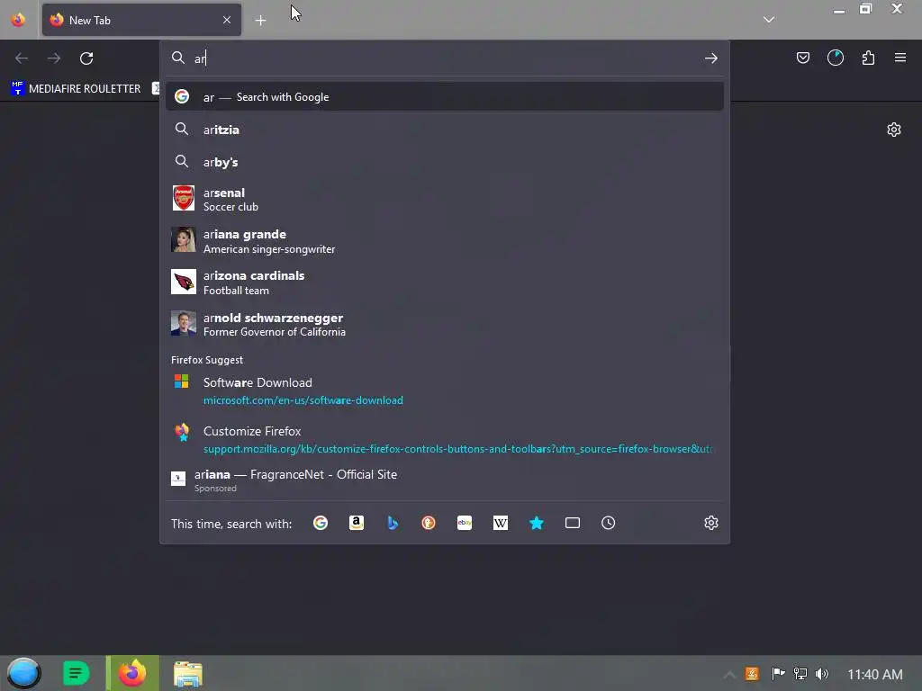This screenshot has width=922, height=691.
Task: Go back one page
Action: pos(22,58)
